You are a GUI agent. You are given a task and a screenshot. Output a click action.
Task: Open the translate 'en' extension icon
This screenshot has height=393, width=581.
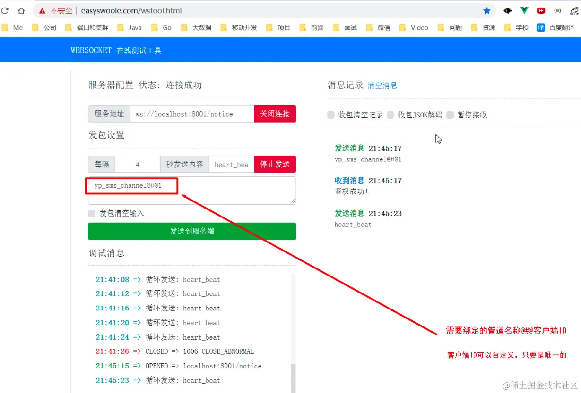coord(575,10)
